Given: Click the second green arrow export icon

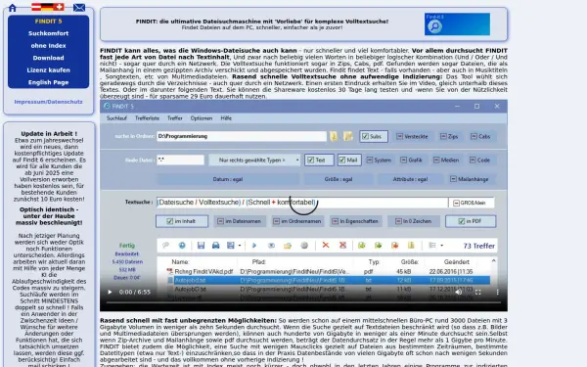Looking at the screenshot, I should click(x=378, y=246).
